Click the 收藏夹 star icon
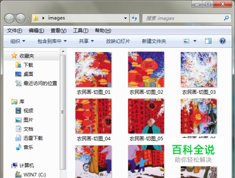The width and height of the screenshot is (235, 178). (x=14, y=56)
